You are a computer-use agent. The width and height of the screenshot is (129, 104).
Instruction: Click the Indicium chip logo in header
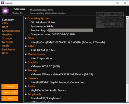[x=5, y=11]
